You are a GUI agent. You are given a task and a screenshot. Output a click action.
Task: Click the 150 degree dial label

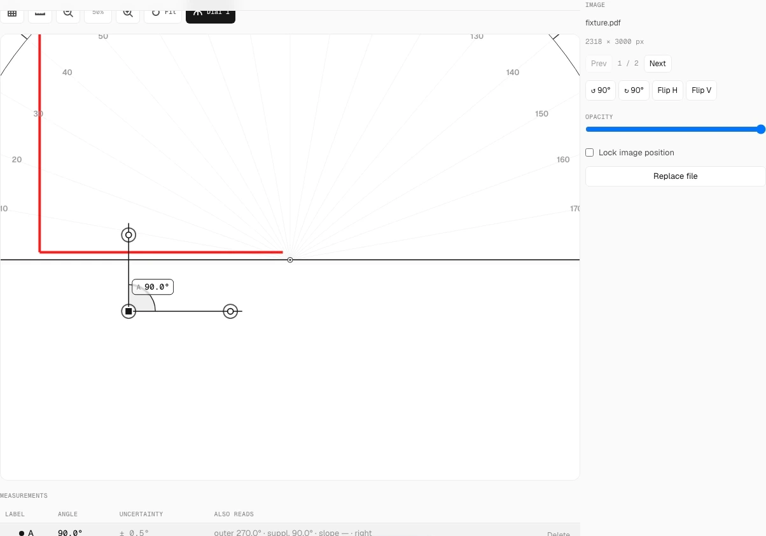(x=541, y=114)
